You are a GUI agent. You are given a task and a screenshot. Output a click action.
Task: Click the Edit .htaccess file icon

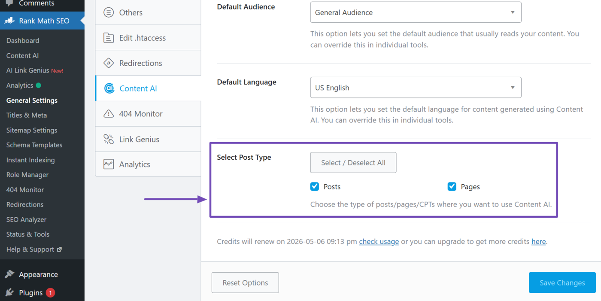coord(109,38)
